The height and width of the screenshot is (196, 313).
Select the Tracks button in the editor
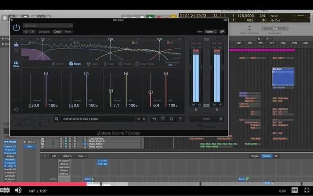click(x=266, y=156)
